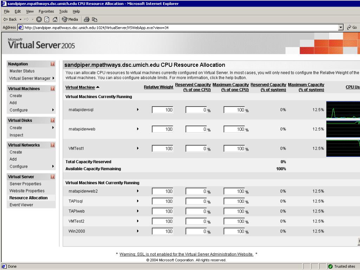Click matapidevweb reserved capacity field

pyautogui.click(x=196, y=129)
